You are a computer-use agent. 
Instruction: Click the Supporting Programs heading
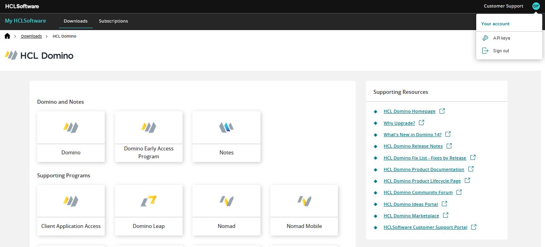tap(64, 175)
